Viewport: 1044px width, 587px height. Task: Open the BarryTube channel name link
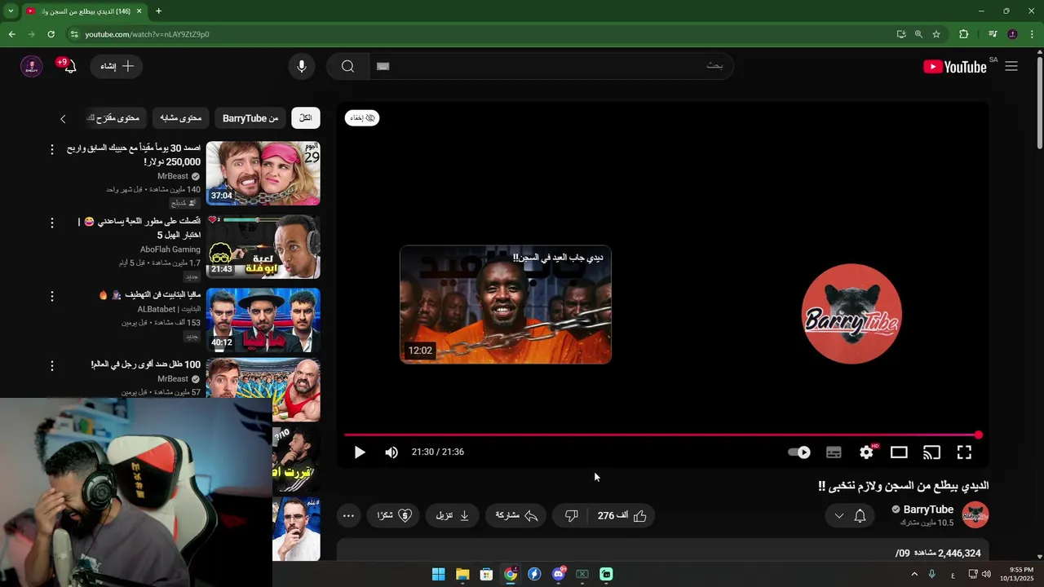pos(928,510)
